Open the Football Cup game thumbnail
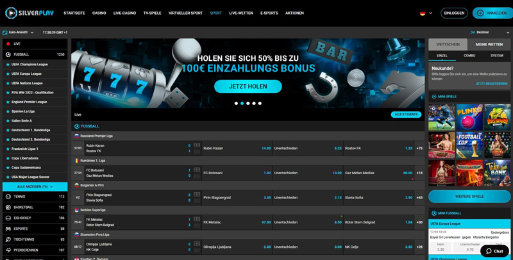This screenshot has height=260, width=513. tap(469, 145)
